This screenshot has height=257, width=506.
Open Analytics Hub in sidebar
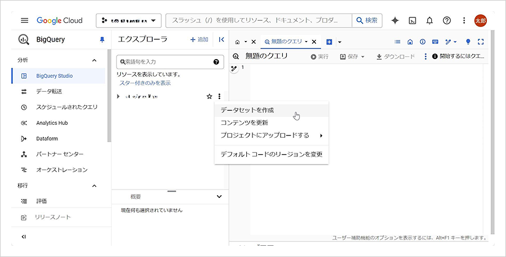point(58,123)
